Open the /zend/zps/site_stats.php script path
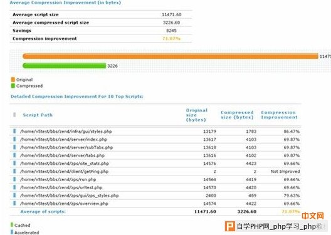Image resolution: width=331 pixels, height=235 pixels. pyautogui.click(x=65, y=164)
